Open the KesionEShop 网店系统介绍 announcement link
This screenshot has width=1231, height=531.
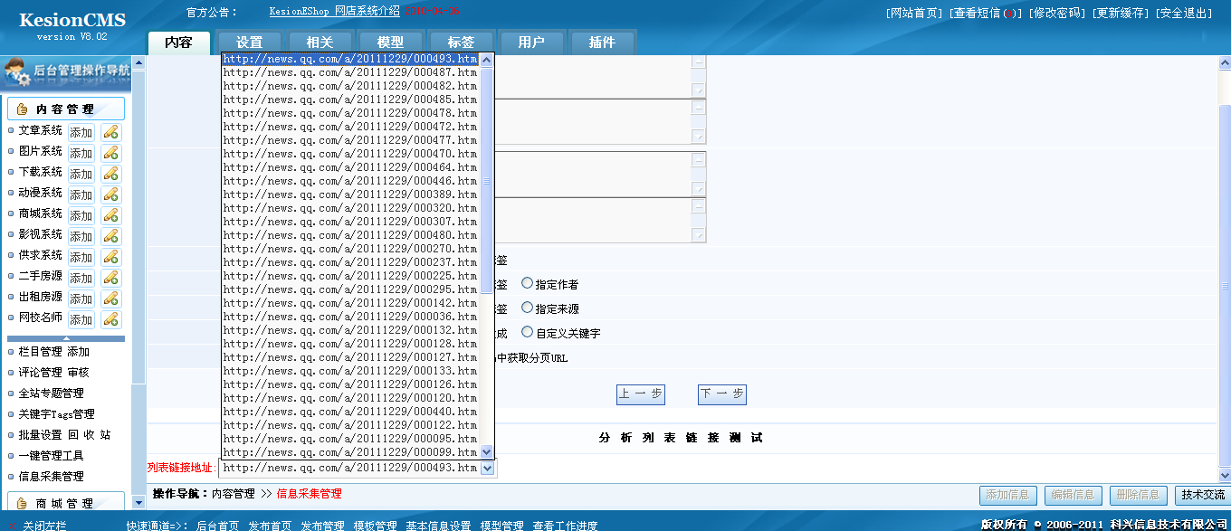click(334, 12)
